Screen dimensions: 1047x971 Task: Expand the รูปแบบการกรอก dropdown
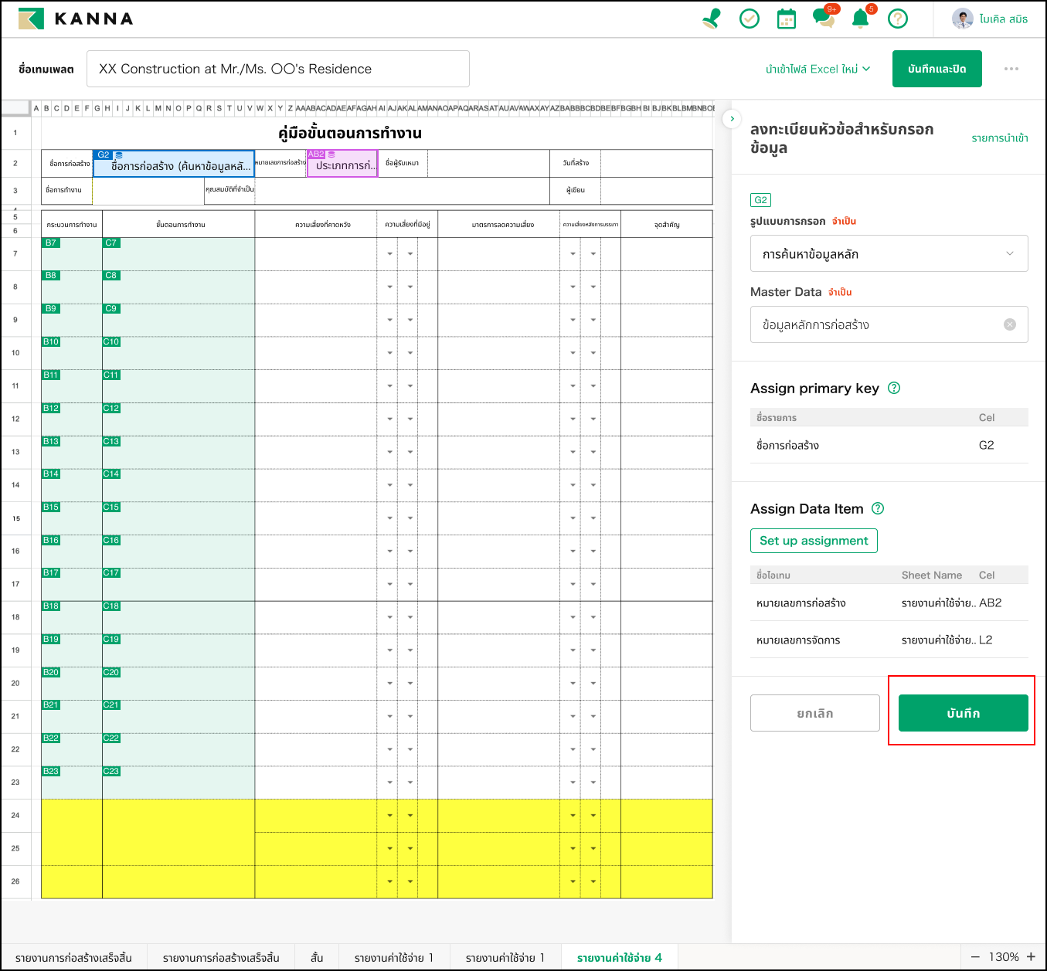[889, 253]
